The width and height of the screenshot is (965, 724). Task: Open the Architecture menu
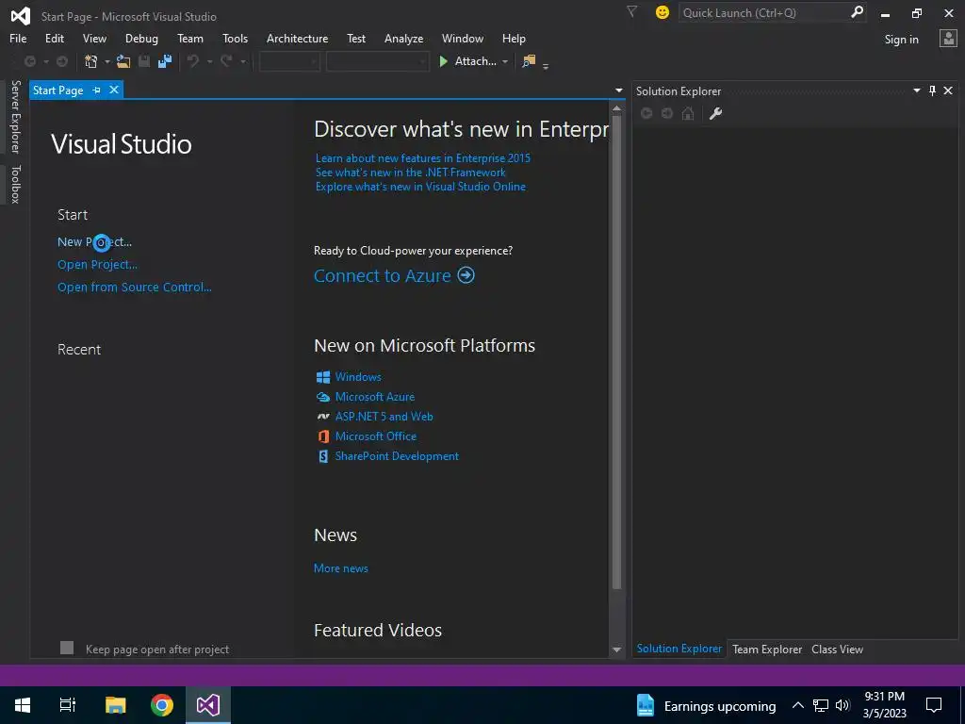click(x=297, y=38)
